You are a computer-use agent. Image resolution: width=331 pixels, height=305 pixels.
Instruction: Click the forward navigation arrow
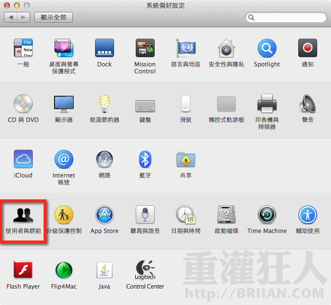23,17
